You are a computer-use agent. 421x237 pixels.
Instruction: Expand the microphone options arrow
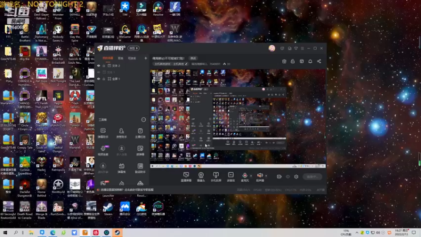[251, 176]
